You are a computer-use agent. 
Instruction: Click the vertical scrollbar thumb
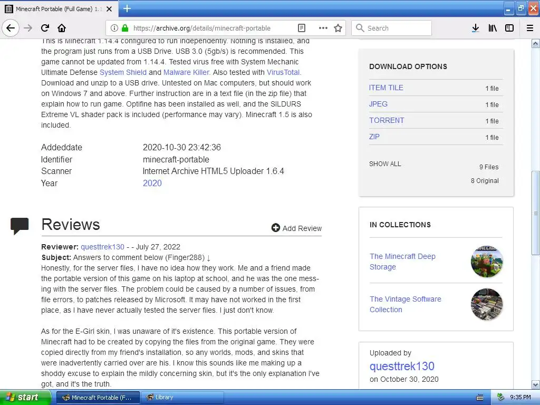[536, 213]
